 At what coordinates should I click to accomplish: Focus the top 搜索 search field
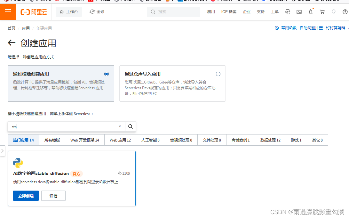(173, 12)
